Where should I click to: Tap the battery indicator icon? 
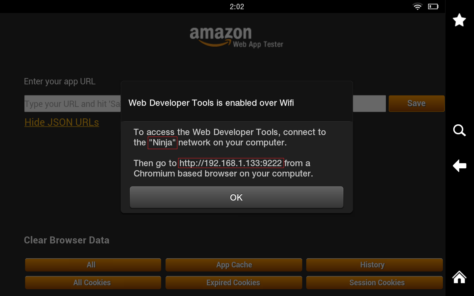[x=433, y=7]
